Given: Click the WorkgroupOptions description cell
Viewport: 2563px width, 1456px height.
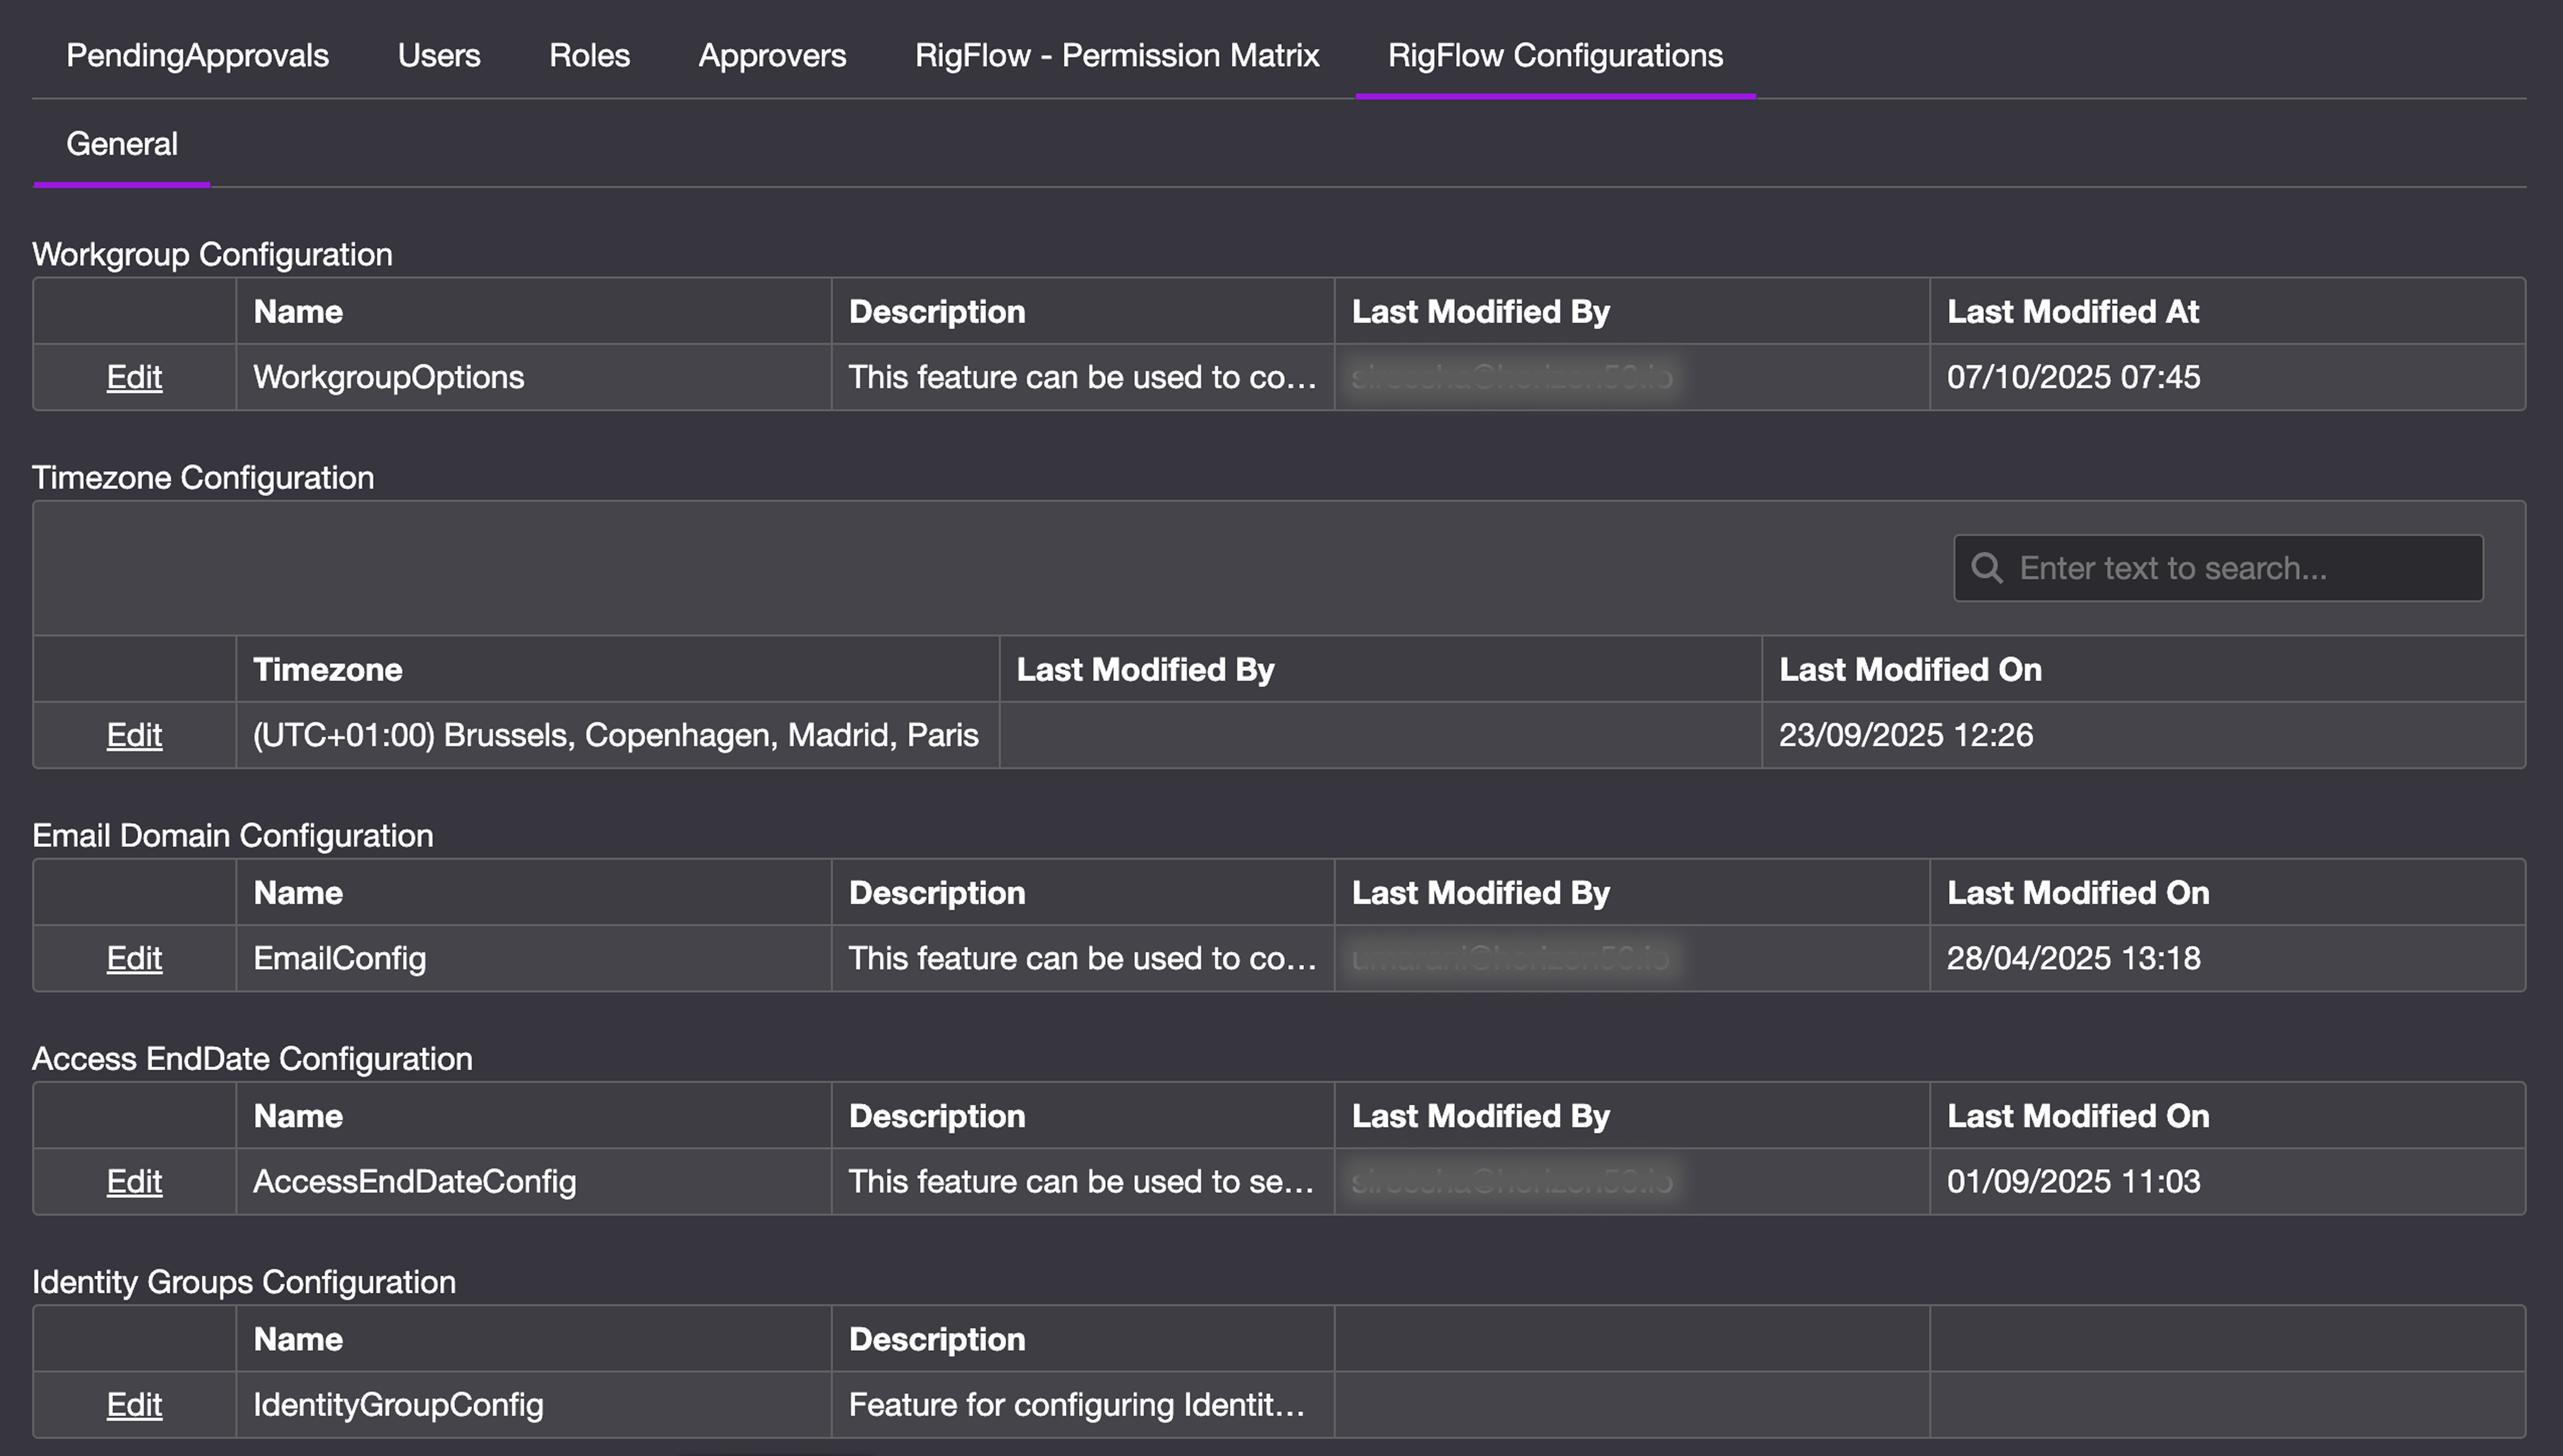Looking at the screenshot, I should [x=1081, y=377].
